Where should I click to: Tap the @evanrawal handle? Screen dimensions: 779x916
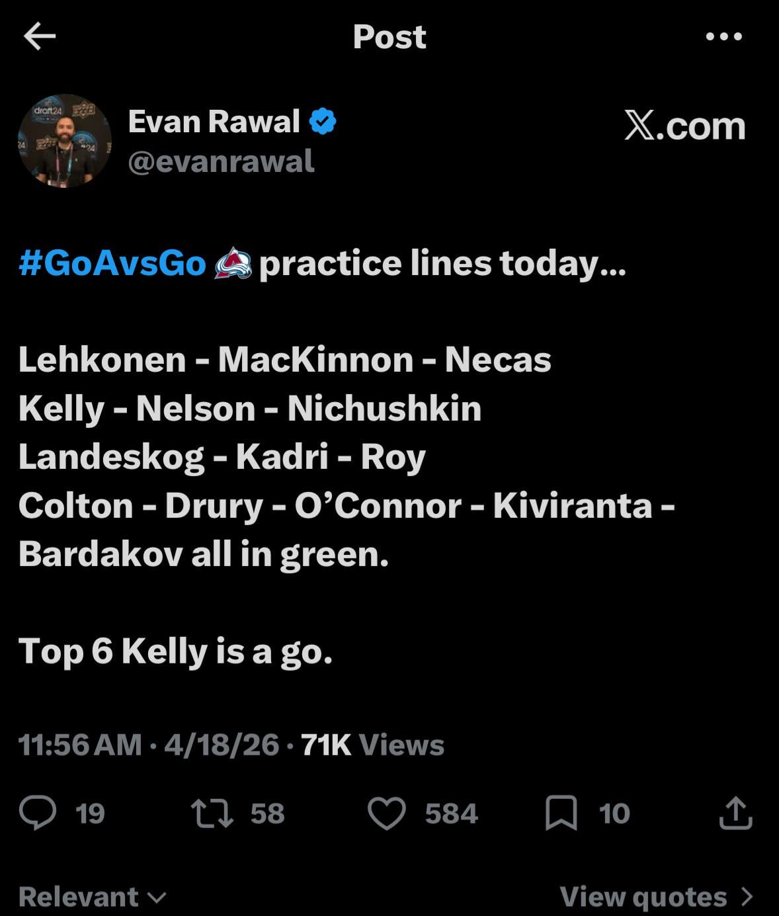tap(221, 161)
